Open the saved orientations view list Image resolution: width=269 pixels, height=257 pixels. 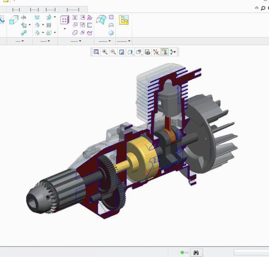[x=139, y=52]
